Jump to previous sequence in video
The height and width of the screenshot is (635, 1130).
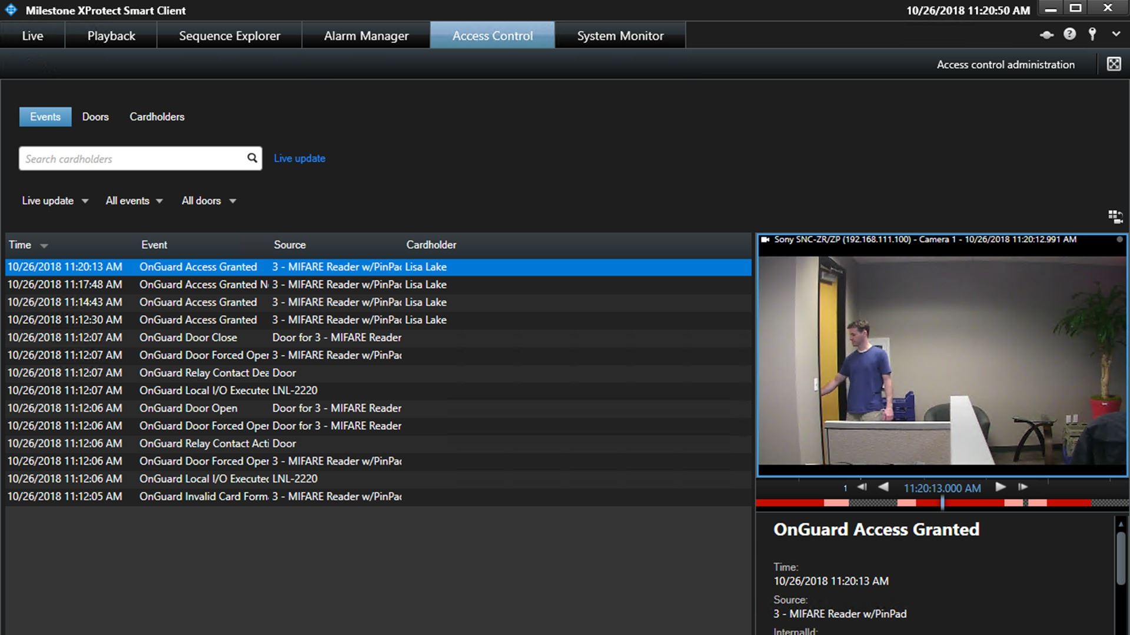click(862, 487)
